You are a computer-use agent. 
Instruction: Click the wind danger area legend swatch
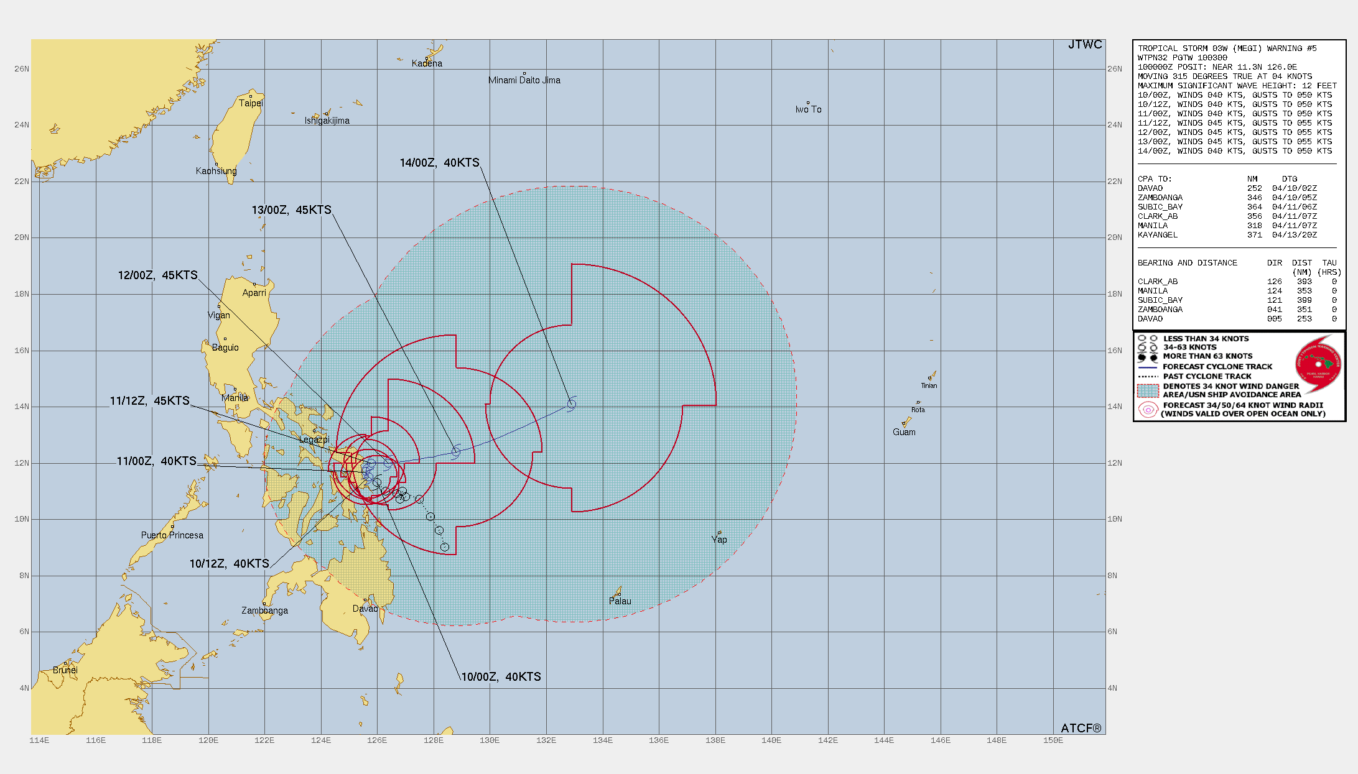point(1148,390)
